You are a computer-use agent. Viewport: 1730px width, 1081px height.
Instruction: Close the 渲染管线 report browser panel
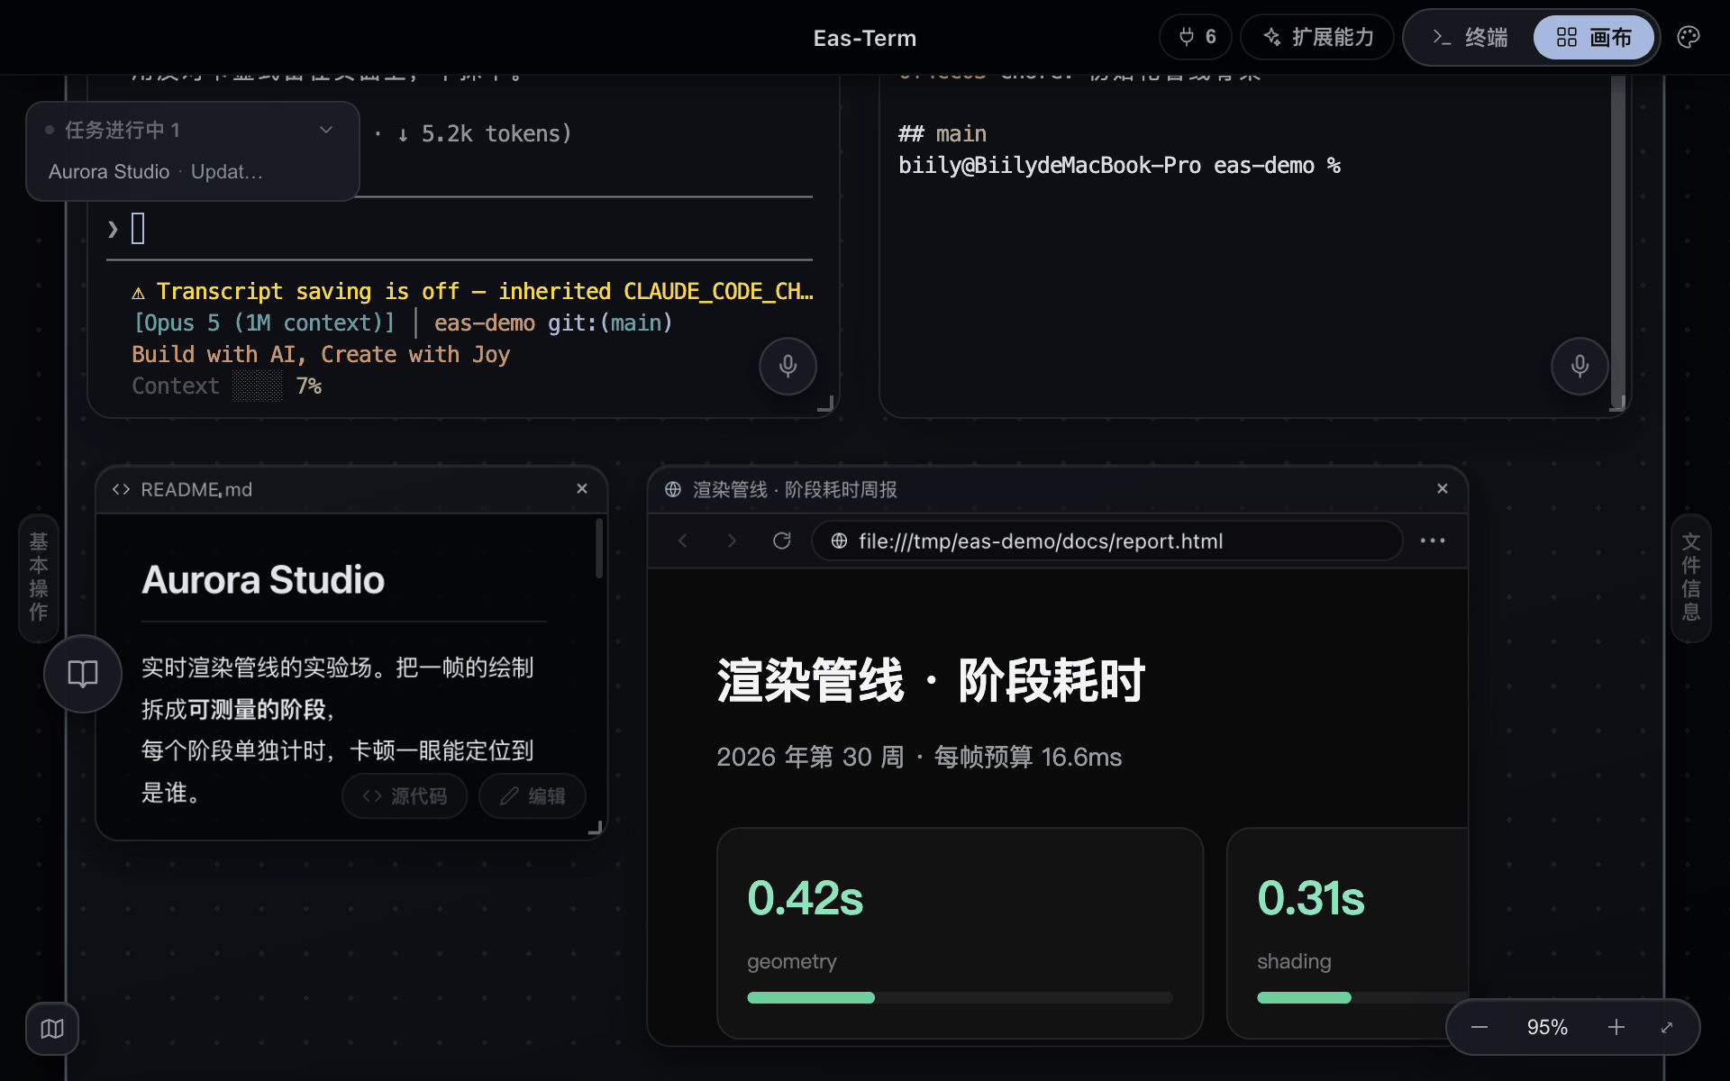click(x=1443, y=488)
